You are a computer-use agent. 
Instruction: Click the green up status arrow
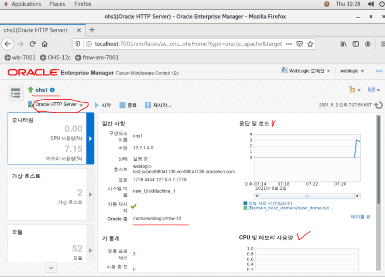point(31,89)
